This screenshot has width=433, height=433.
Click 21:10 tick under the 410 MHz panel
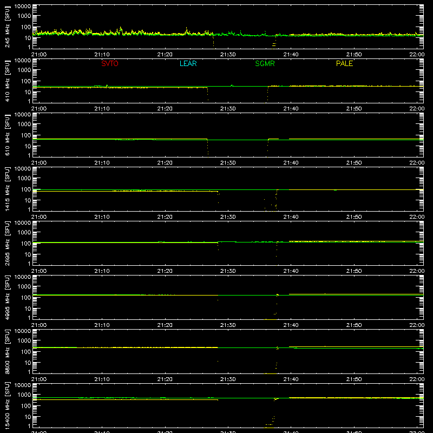(x=102, y=109)
